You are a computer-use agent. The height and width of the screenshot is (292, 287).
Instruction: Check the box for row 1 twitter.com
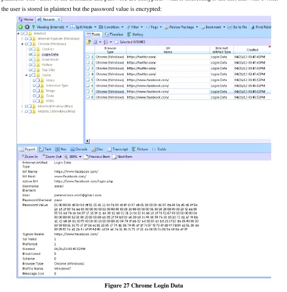click(x=88, y=57)
